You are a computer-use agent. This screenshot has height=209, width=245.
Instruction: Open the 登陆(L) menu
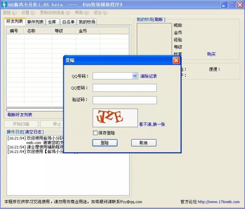click(9, 13)
